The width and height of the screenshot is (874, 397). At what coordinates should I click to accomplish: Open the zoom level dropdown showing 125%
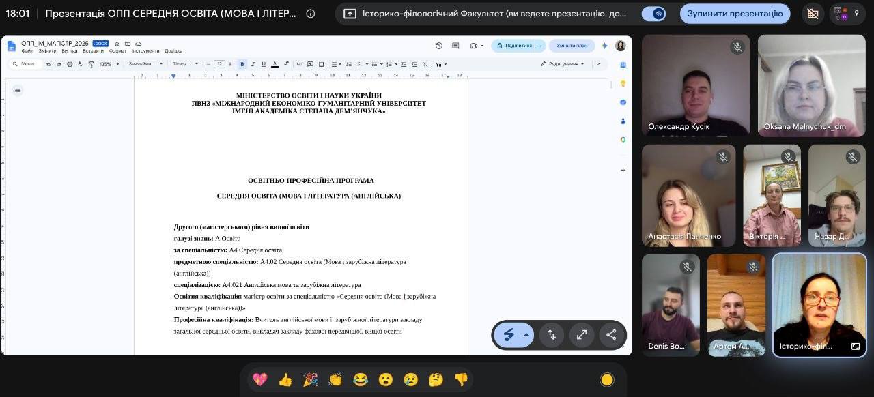(x=109, y=64)
